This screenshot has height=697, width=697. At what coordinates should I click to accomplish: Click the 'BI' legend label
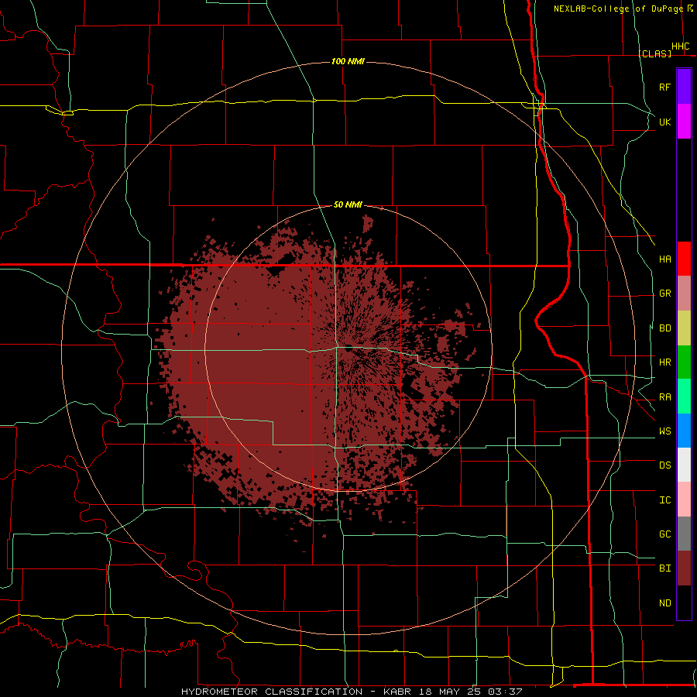point(665,568)
